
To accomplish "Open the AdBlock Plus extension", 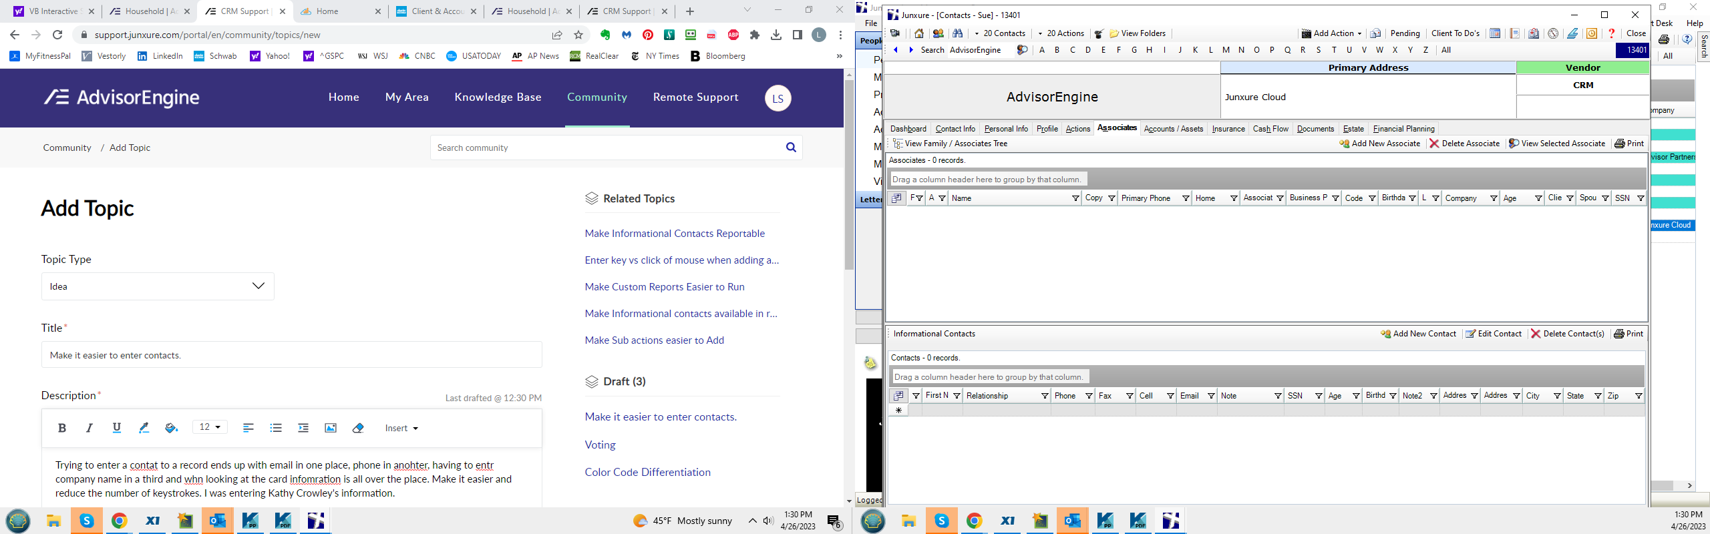I will 733,35.
